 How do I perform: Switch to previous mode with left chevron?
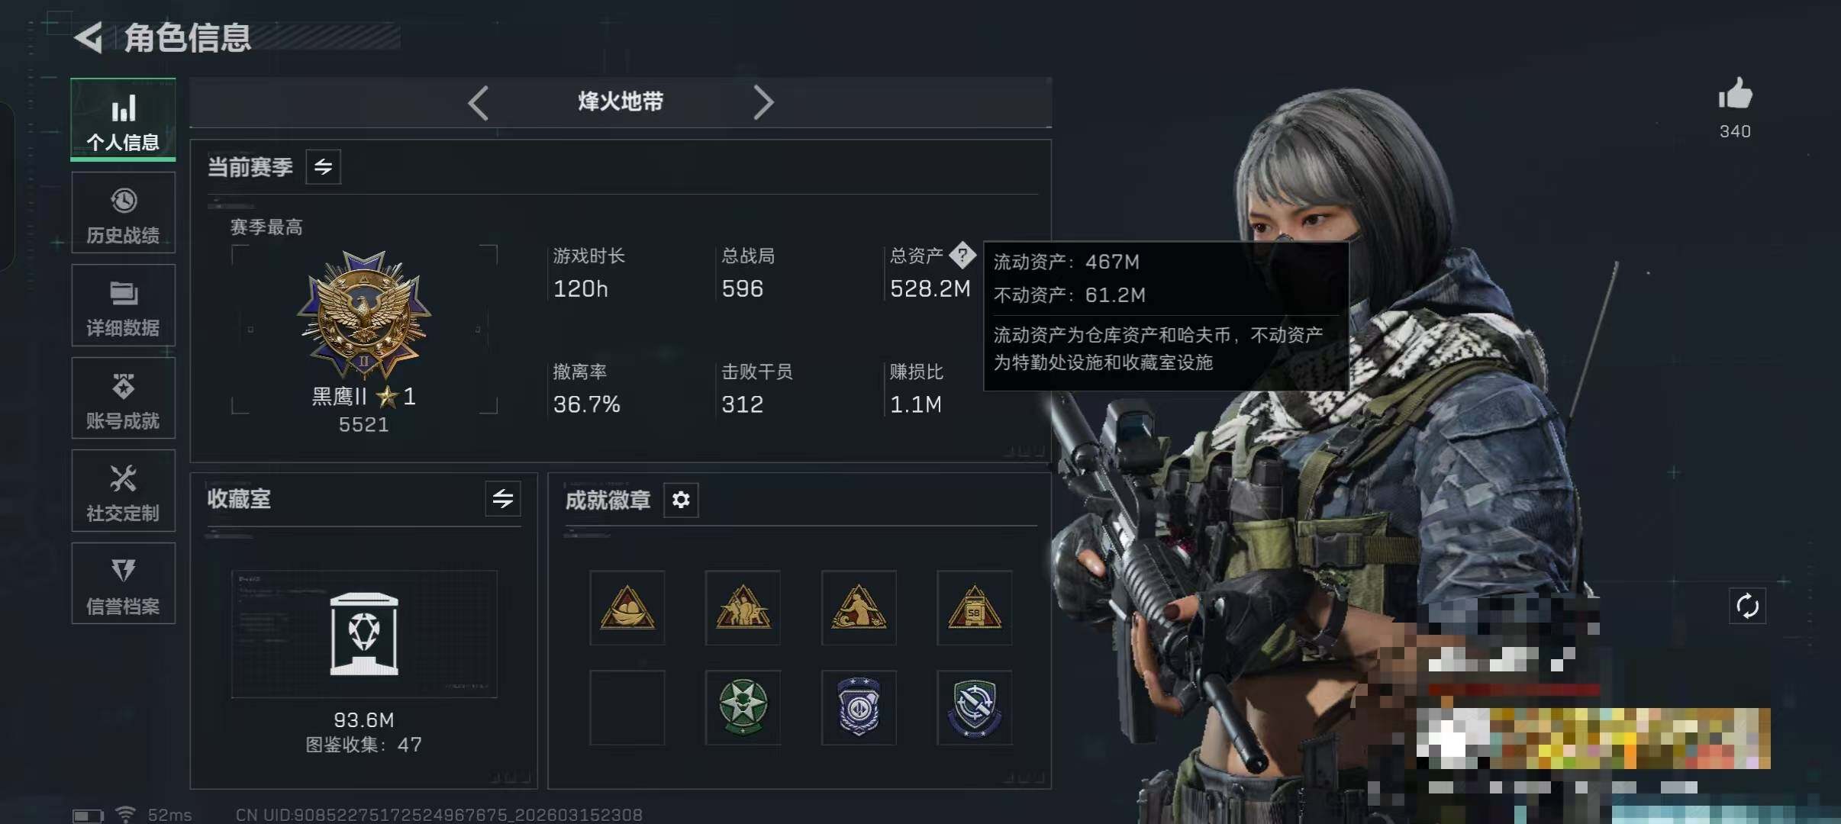tap(478, 102)
